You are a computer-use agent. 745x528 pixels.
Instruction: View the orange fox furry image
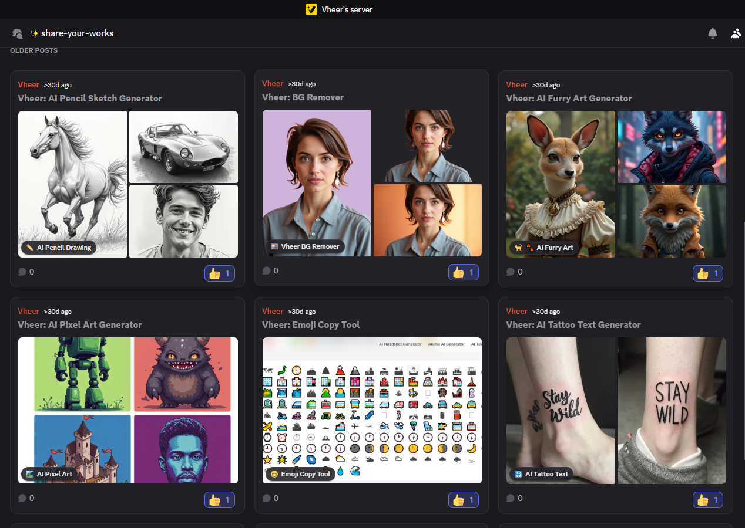pyautogui.click(x=672, y=222)
